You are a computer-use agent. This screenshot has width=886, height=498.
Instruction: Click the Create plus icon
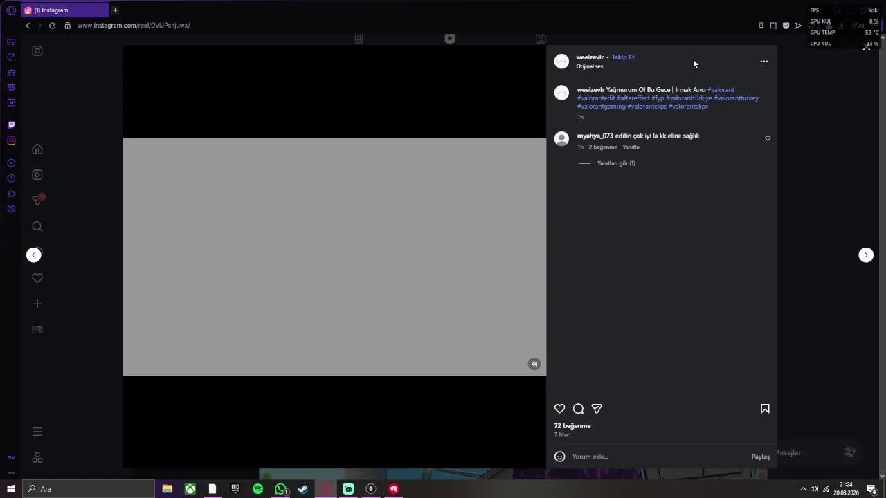[37, 304]
